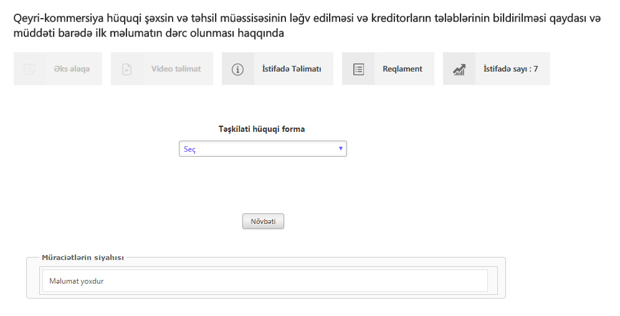Open the 'Seç' select combo box
Image resolution: width=620 pixels, height=316 pixels.
pyautogui.click(x=263, y=149)
